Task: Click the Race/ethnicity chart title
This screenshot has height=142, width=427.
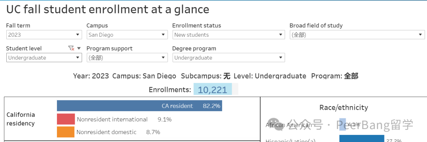Action: coord(344,108)
